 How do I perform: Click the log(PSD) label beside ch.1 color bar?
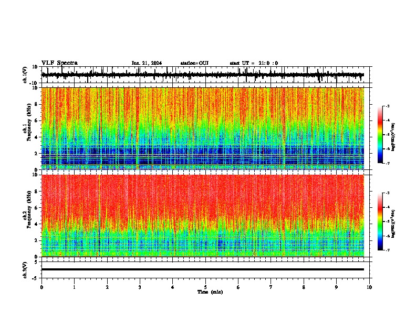click(x=393, y=137)
